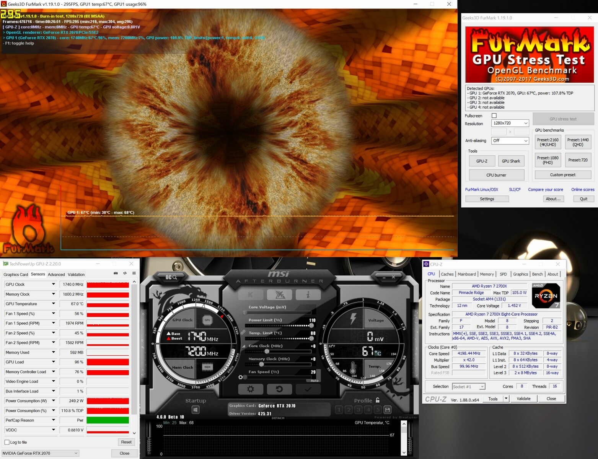Switch to the GPU-Z Advanced tab
This screenshot has width=598, height=459.
(x=56, y=275)
